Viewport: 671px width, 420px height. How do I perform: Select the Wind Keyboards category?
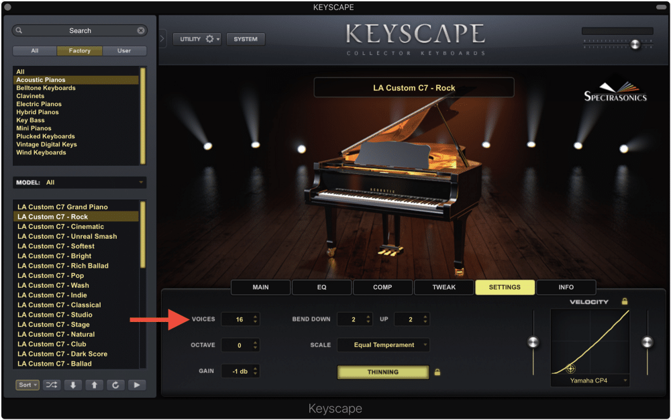point(76,152)
